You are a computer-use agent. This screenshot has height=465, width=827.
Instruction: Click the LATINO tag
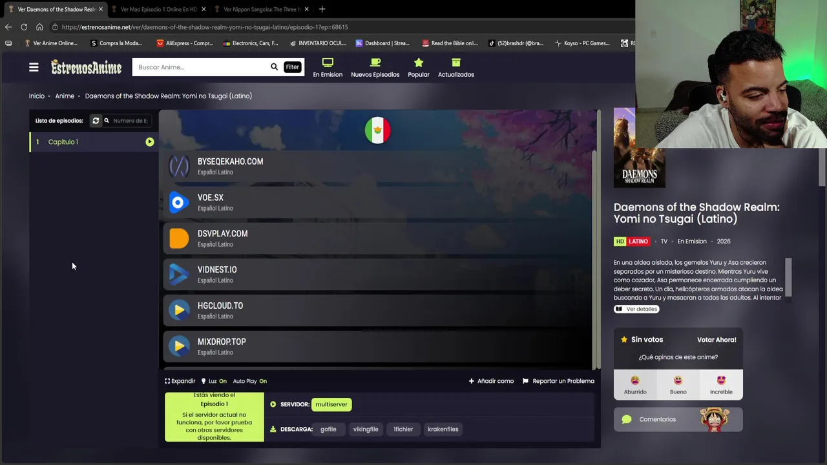pyautogui.click(x=638, y=242)
